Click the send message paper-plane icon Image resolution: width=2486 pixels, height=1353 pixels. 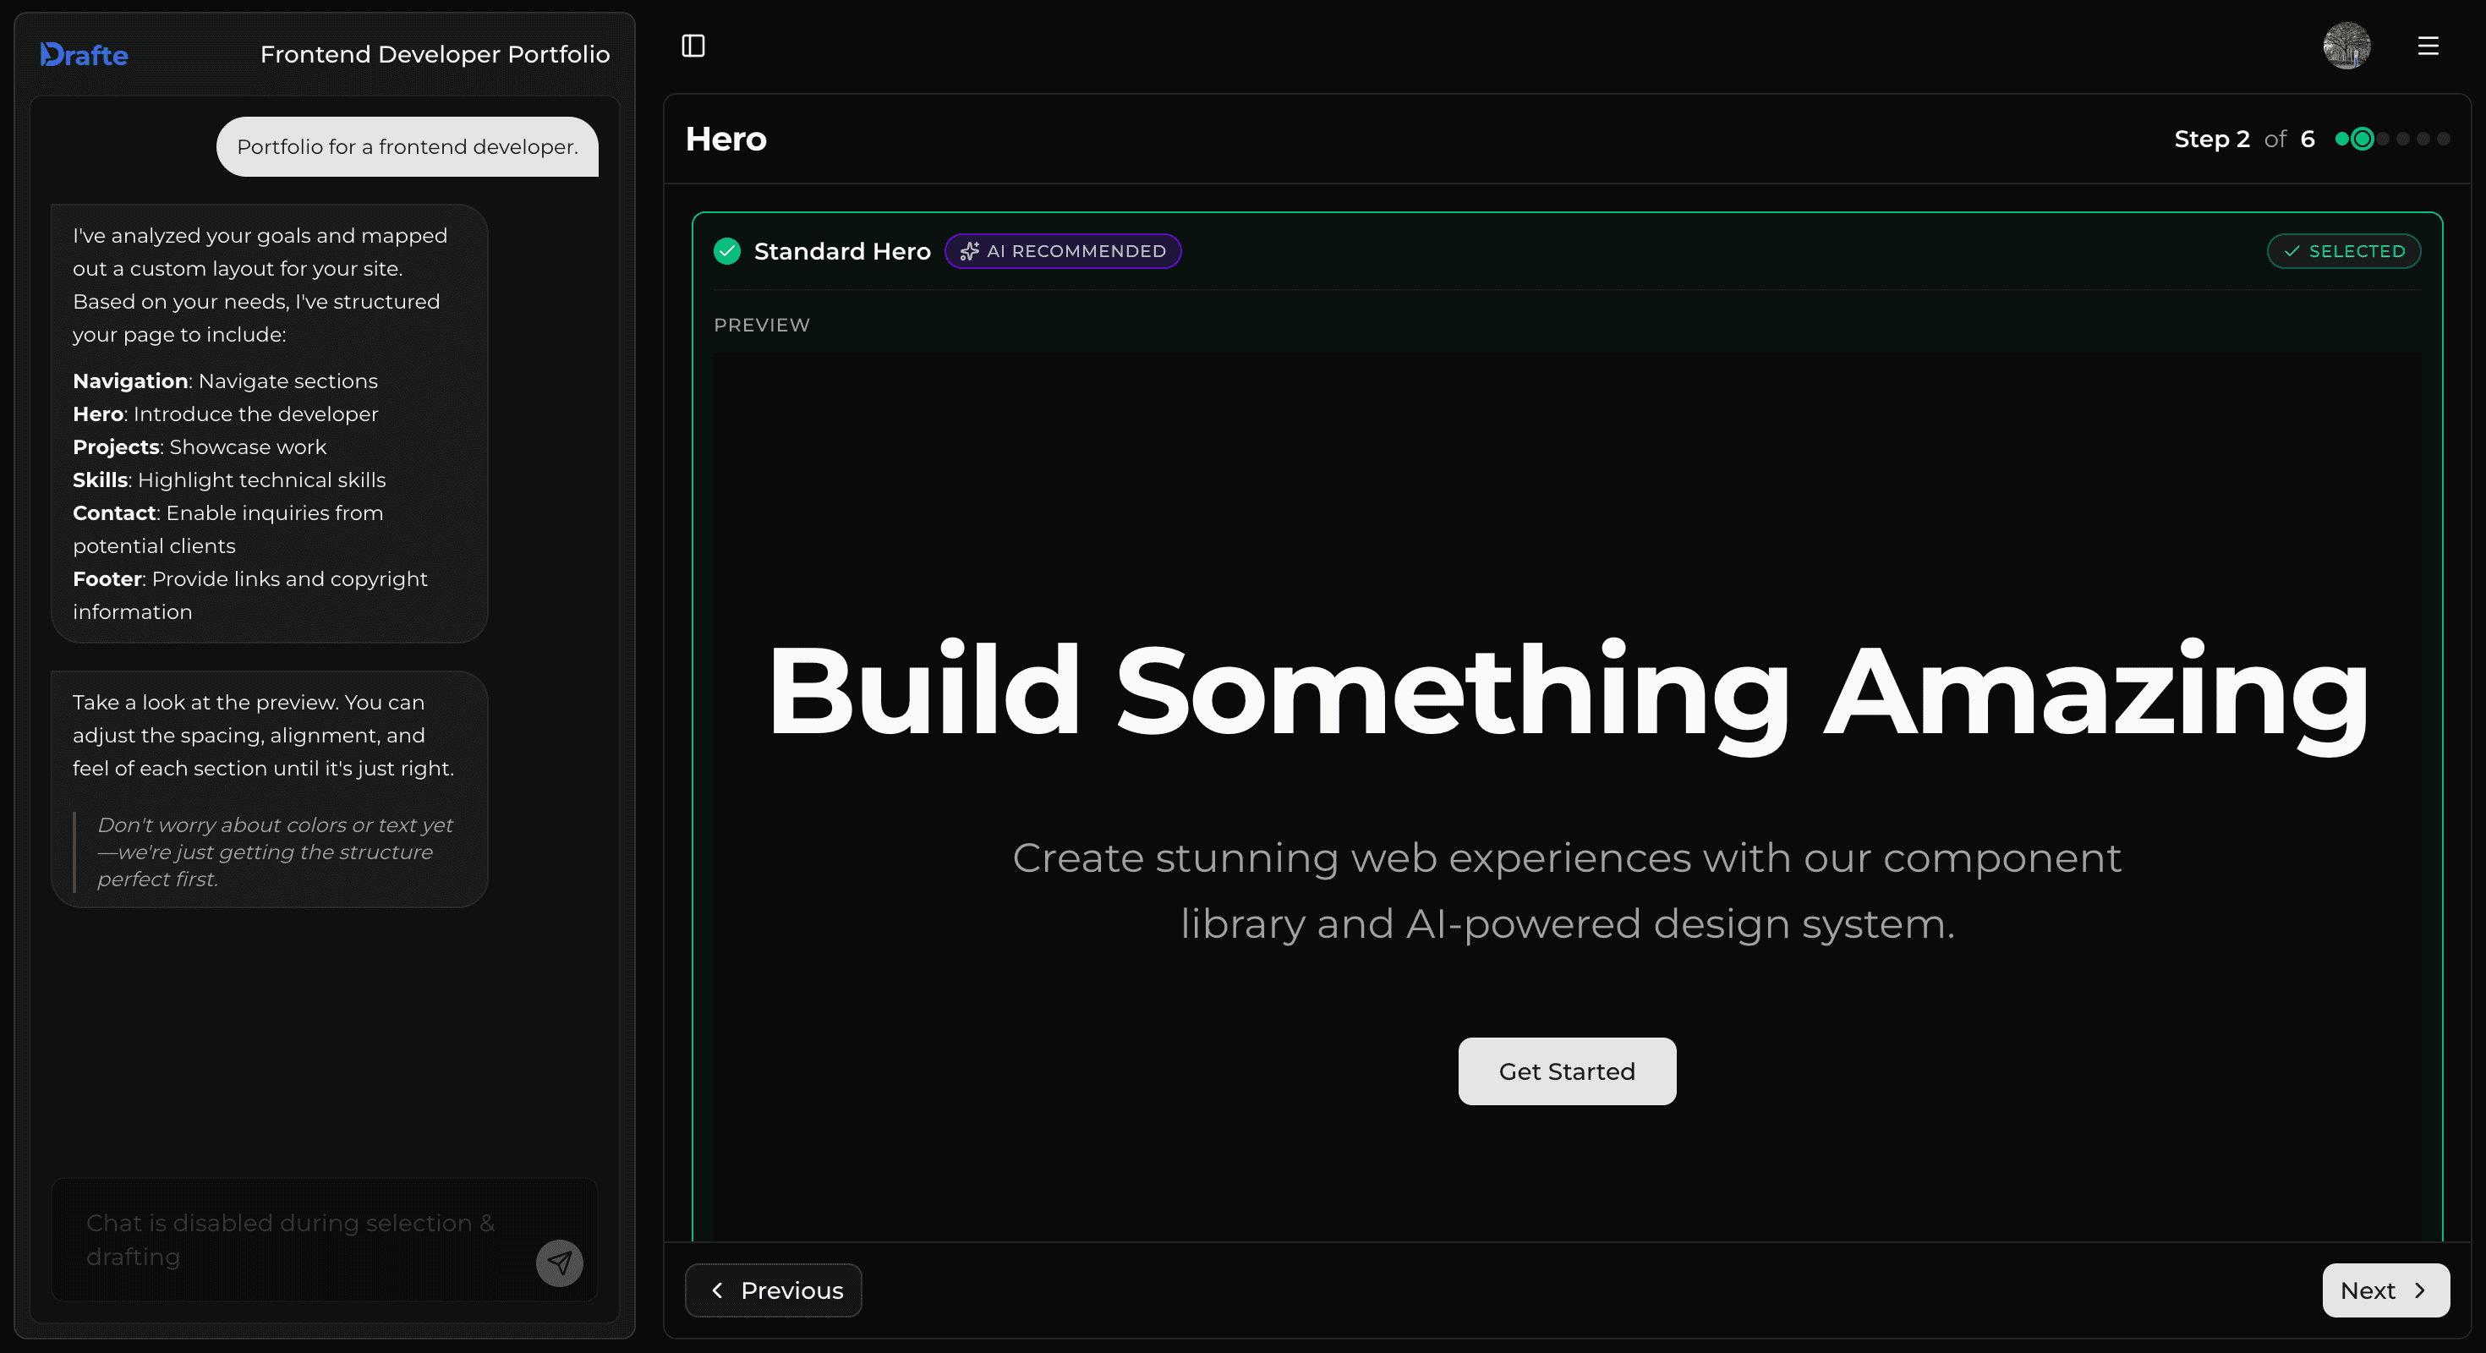(x=559, y=1263)
